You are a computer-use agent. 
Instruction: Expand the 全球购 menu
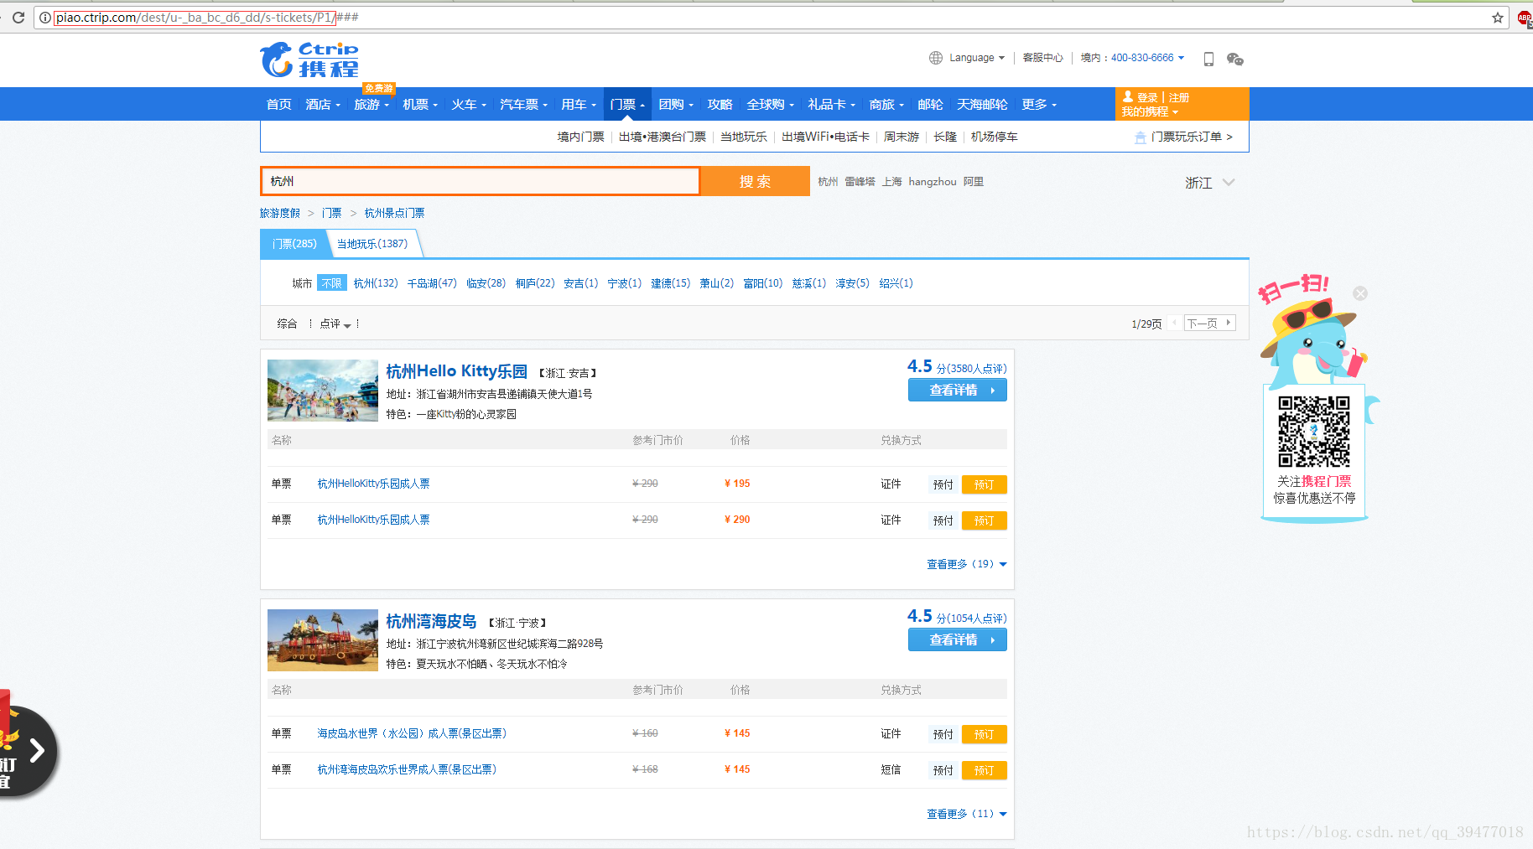point(770,105)
